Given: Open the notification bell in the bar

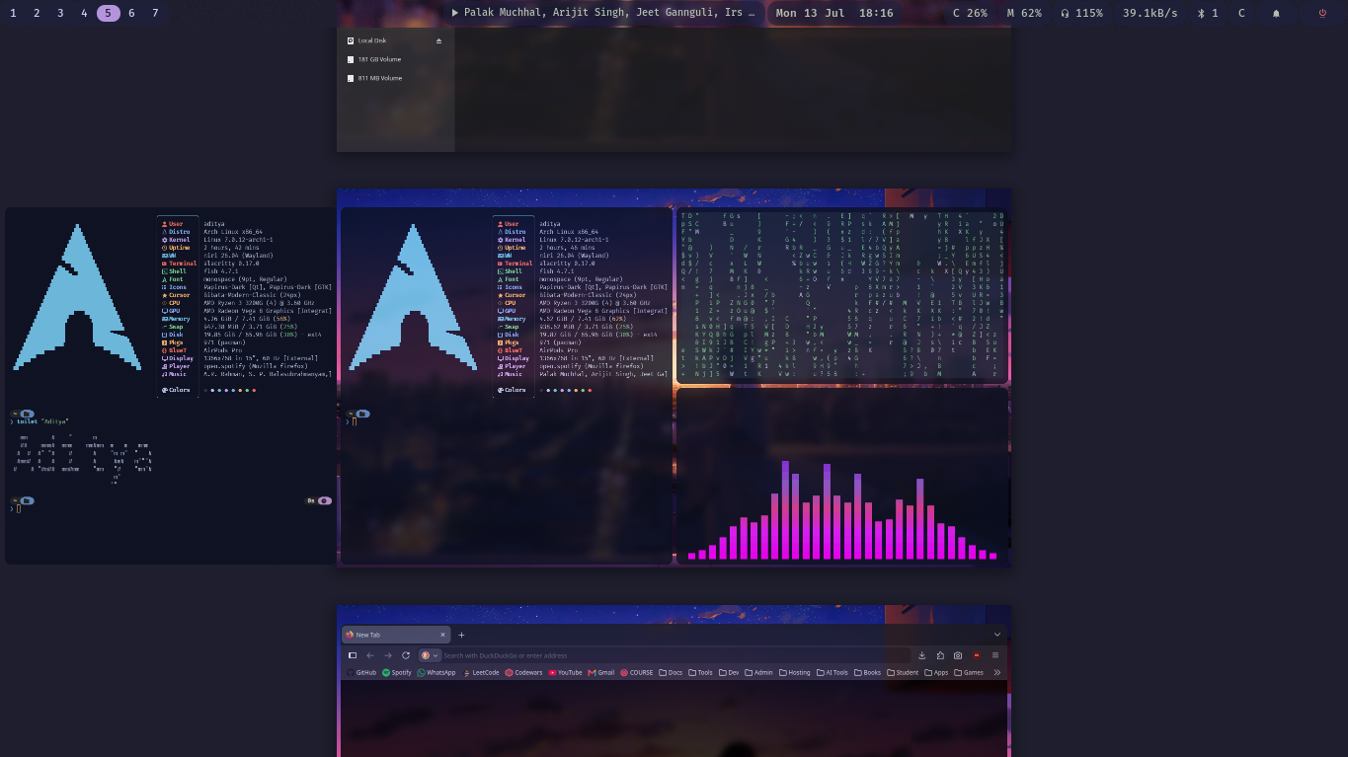Looking at the screenshot, I should [x=1276, y=13].
